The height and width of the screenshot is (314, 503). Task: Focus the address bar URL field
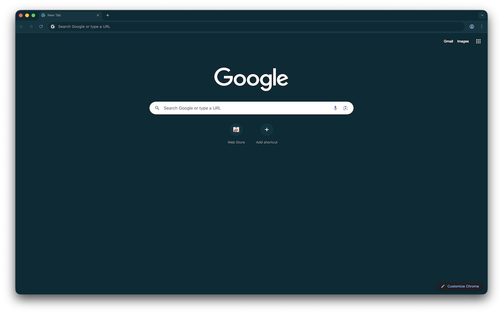point(256,27)
